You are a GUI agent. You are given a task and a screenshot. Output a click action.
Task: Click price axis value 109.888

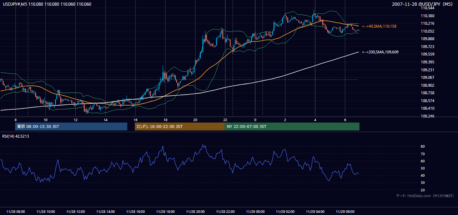[x=428, y=39]
